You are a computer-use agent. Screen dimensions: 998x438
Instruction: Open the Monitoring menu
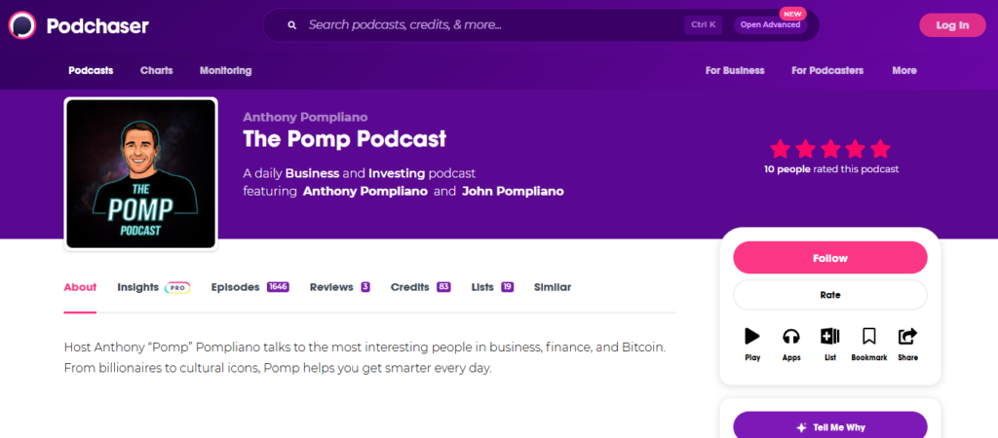225,70
